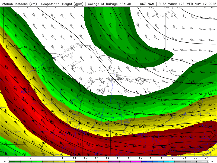Click the 200 value on the color scale
Viewport: 217px width, 163px height.
coord(174,158)
